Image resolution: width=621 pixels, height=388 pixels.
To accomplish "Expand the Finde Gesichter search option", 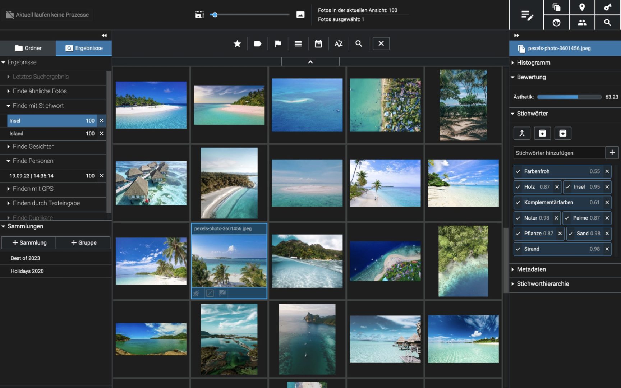I will (x=33, y=147).
